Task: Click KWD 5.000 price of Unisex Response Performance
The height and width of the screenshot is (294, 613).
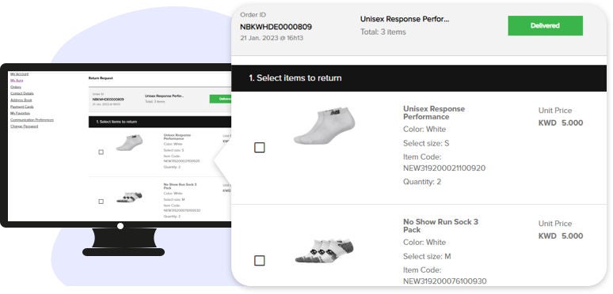Action: tap(561, 122)
